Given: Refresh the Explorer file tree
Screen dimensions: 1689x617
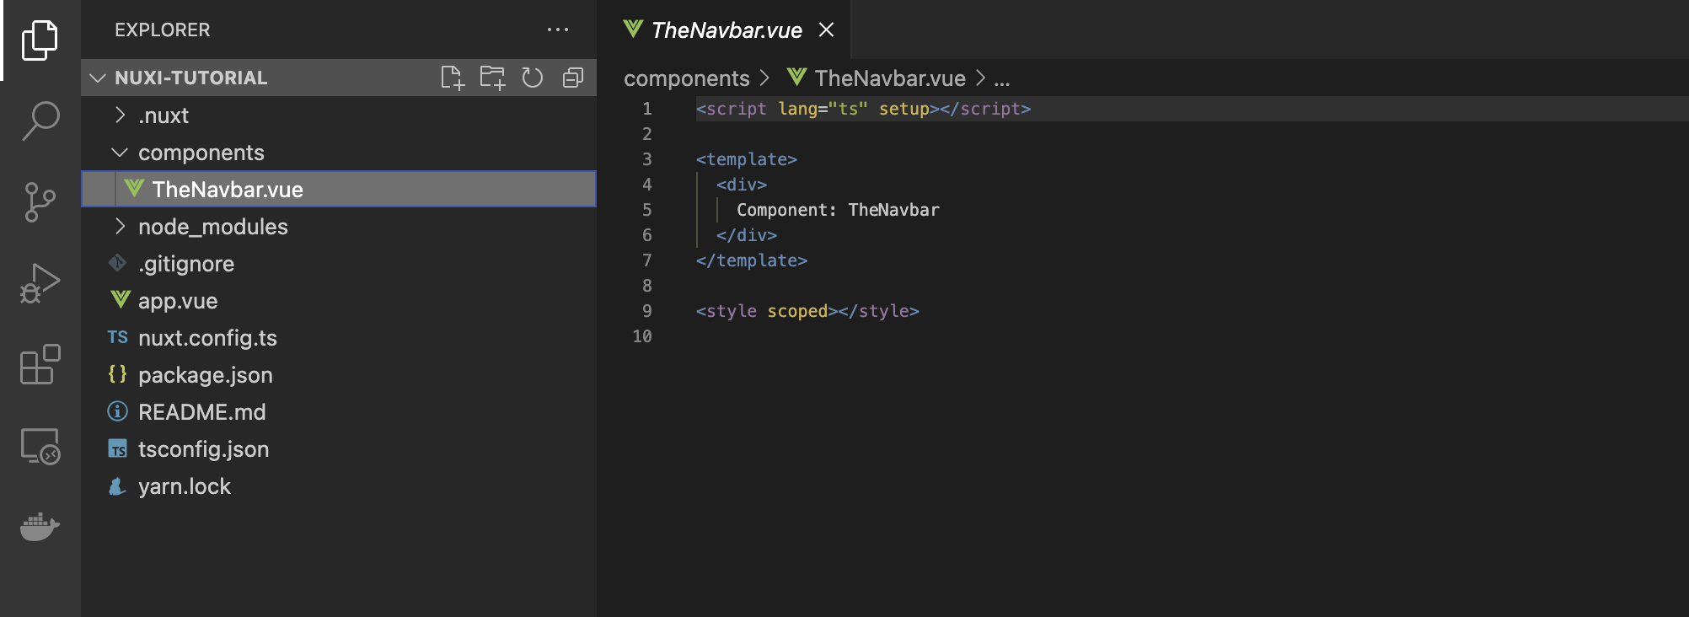Looking at the screenshot, I should [532, 78].
